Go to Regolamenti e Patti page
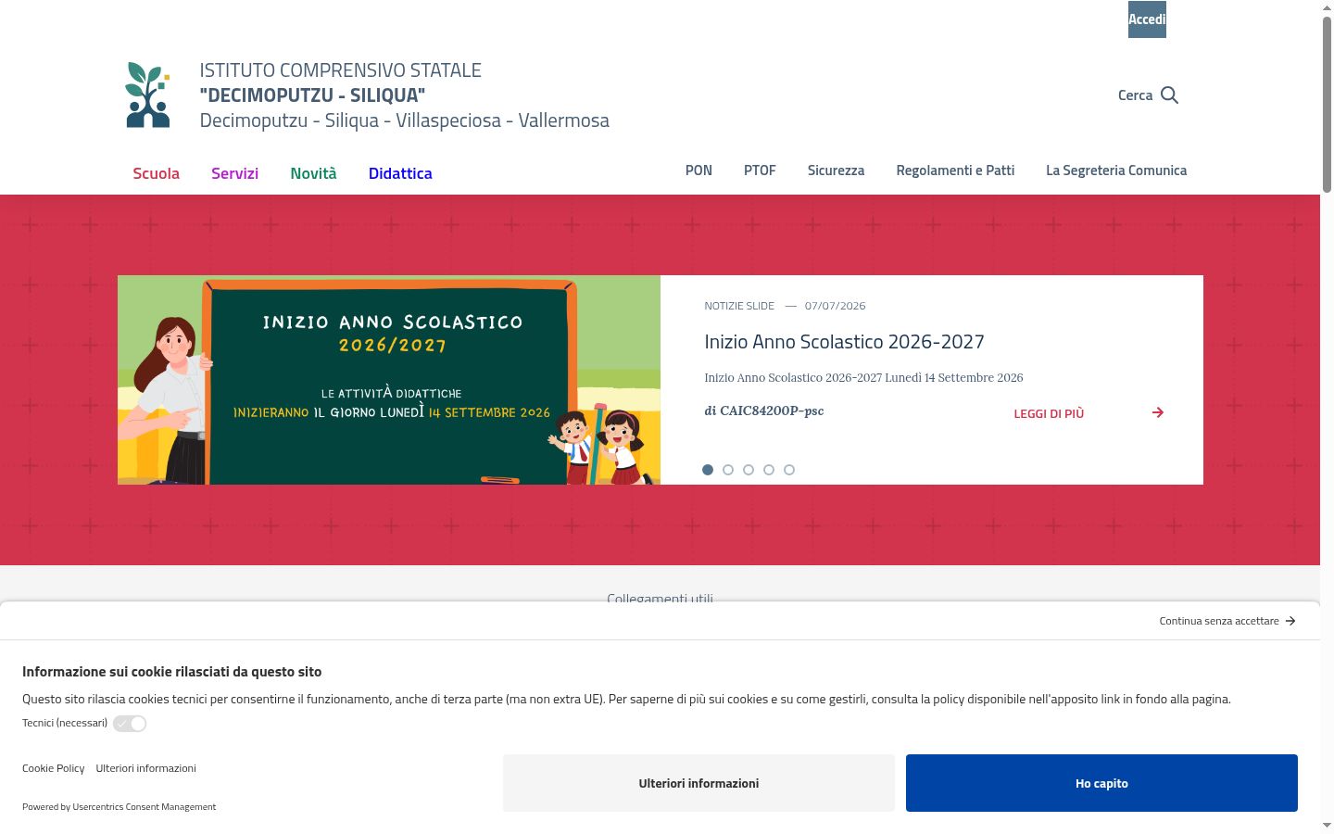The height and width of the screenshot is (834, 1334). (955, 171)
